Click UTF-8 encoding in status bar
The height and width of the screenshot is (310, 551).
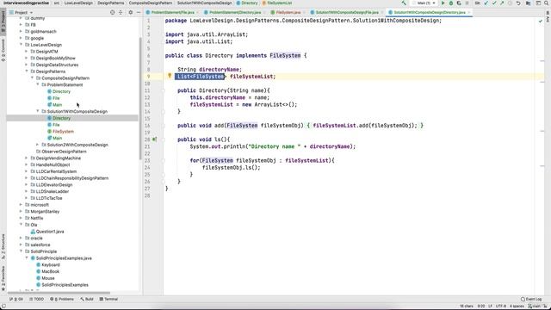pos(501,307)
